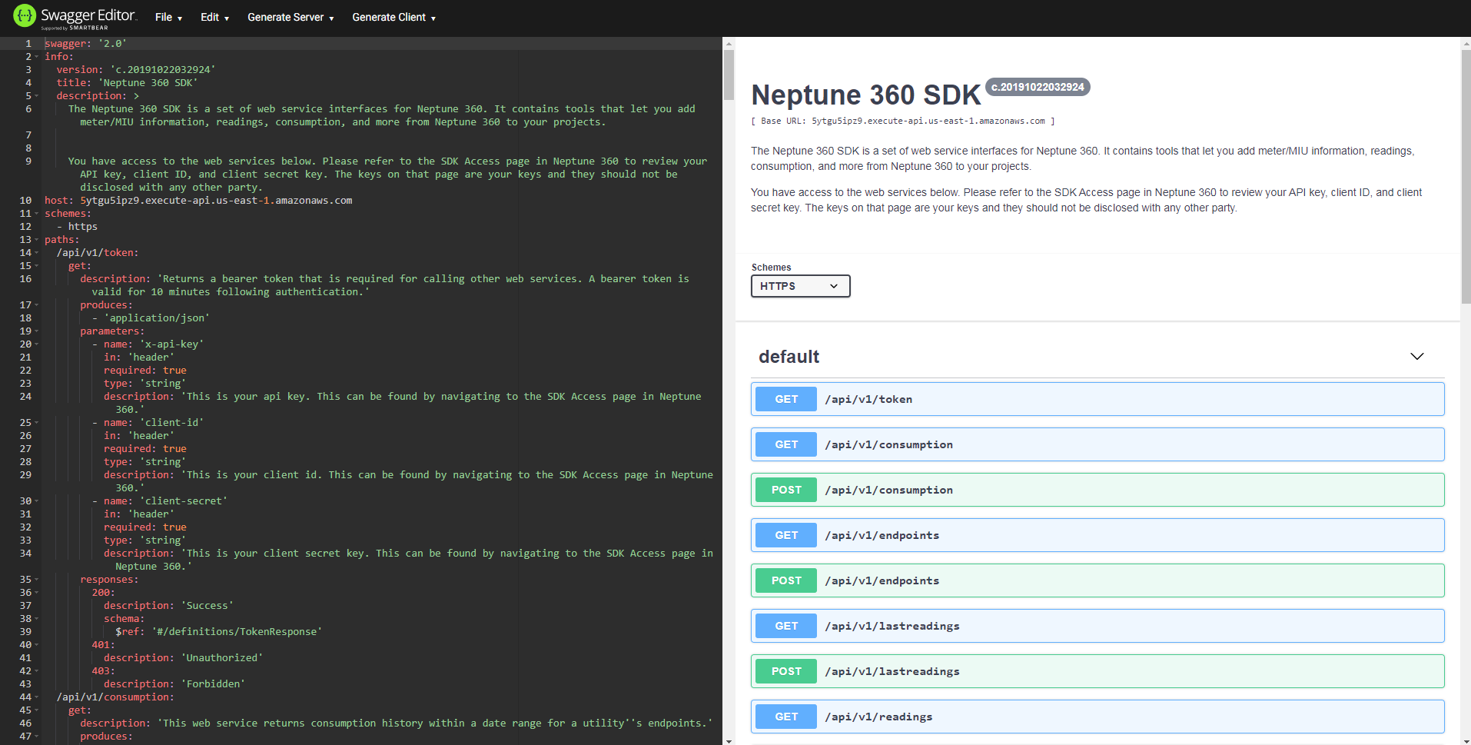The width and height of the screenshot is (1471, 745).
Task: Fold client-id parameter at line 25
Action: click(x=36, y=423)
